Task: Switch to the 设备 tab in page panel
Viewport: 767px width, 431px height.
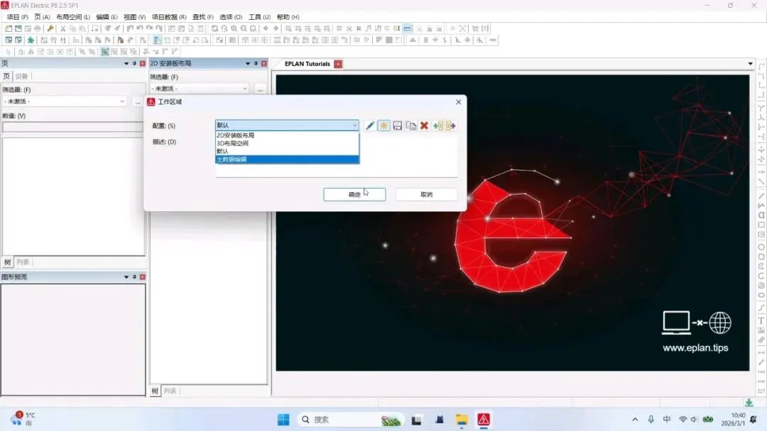Action: (21, 76)
